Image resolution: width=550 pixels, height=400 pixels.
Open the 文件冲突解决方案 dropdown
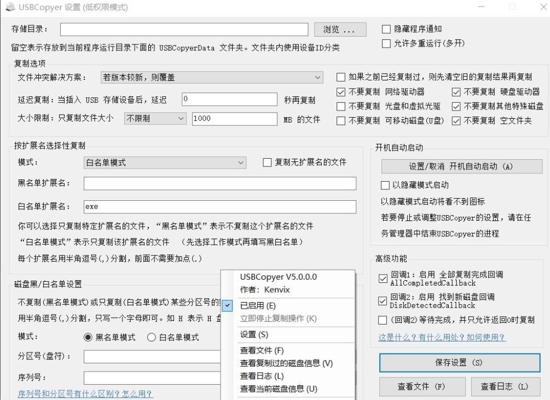click(212, 78)
